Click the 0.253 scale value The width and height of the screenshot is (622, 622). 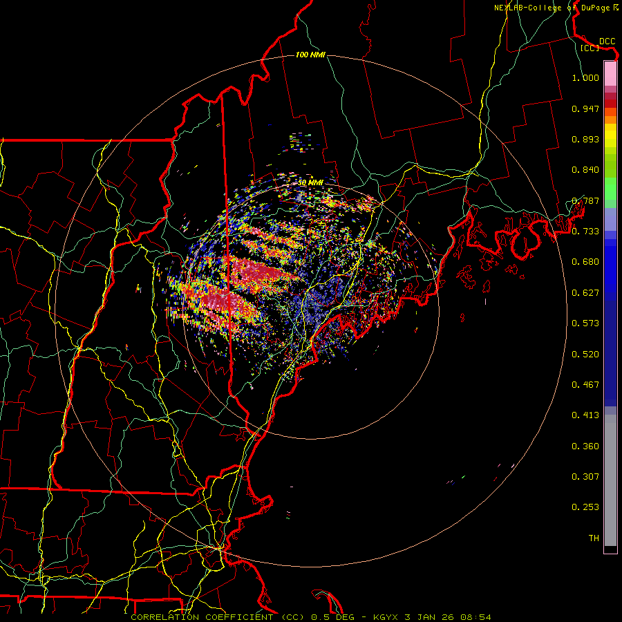[x=585, y=507]
